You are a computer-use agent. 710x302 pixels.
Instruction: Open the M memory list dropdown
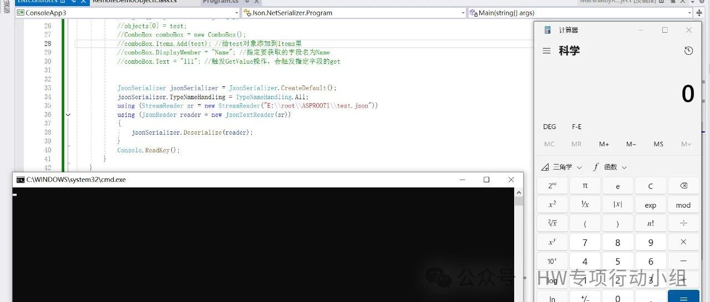[686, 144]
